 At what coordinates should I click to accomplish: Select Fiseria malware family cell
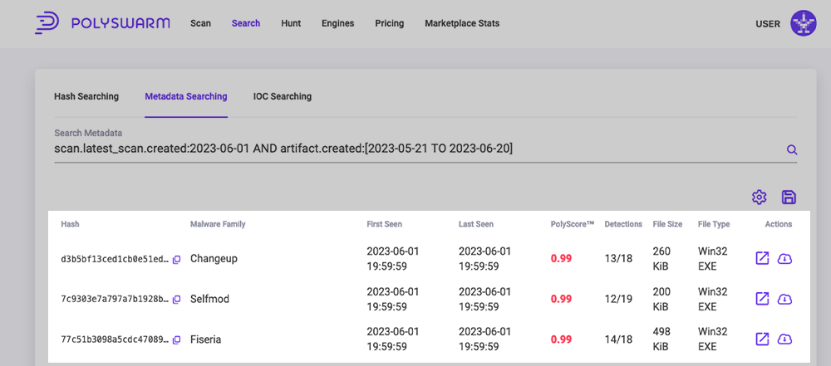click(x=205, y=339)
